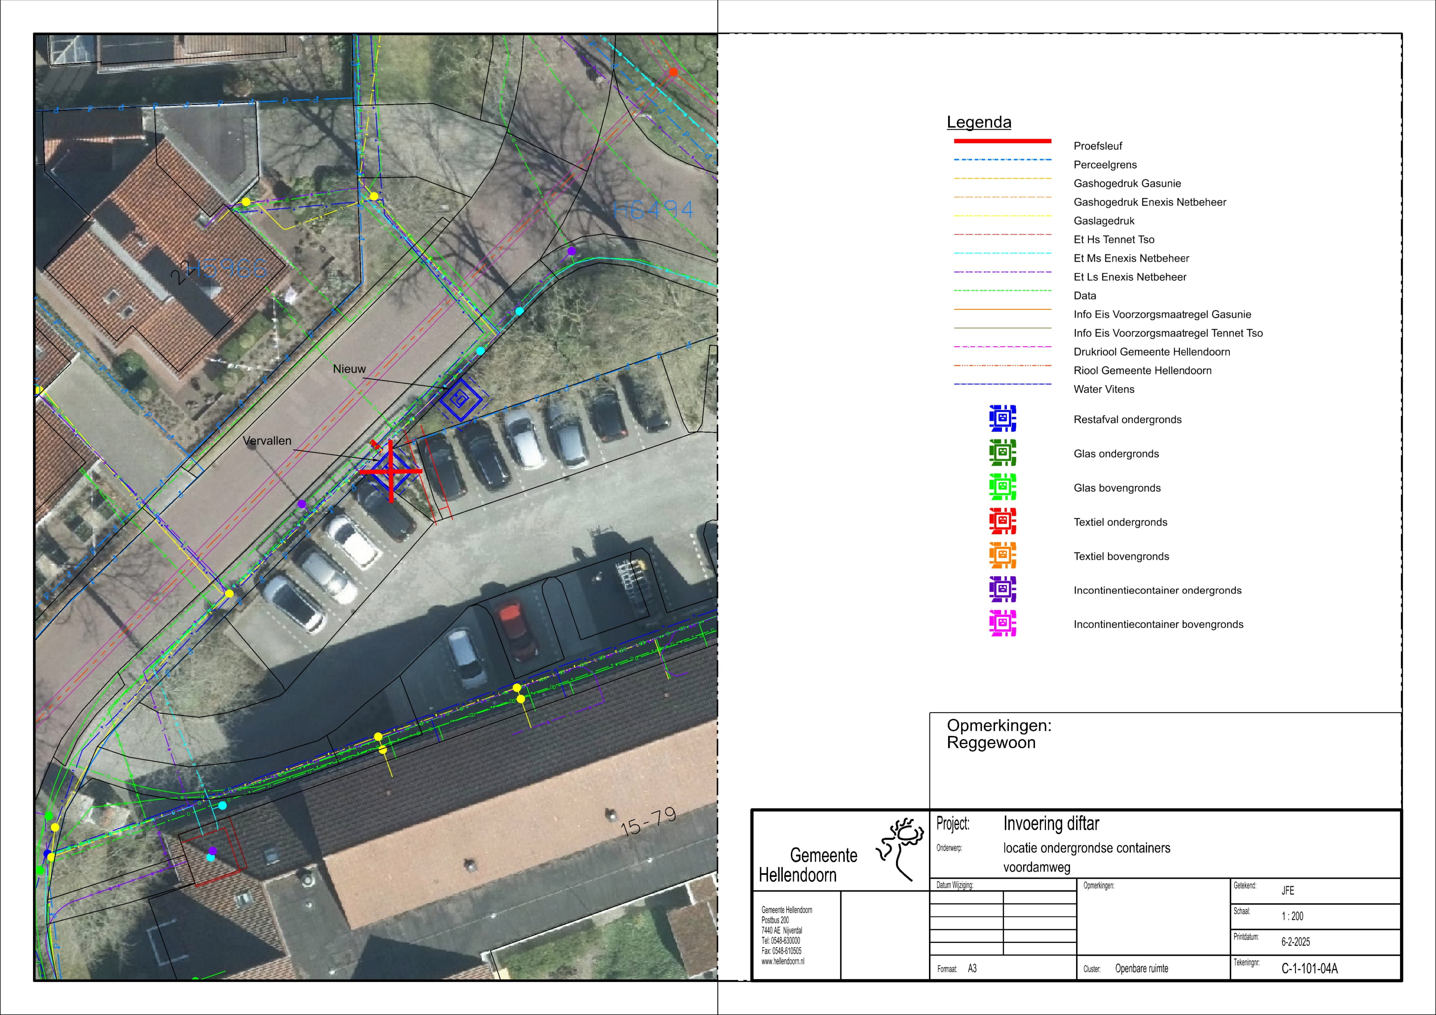Click the thick red Proefsleuf legend line

1002,141
